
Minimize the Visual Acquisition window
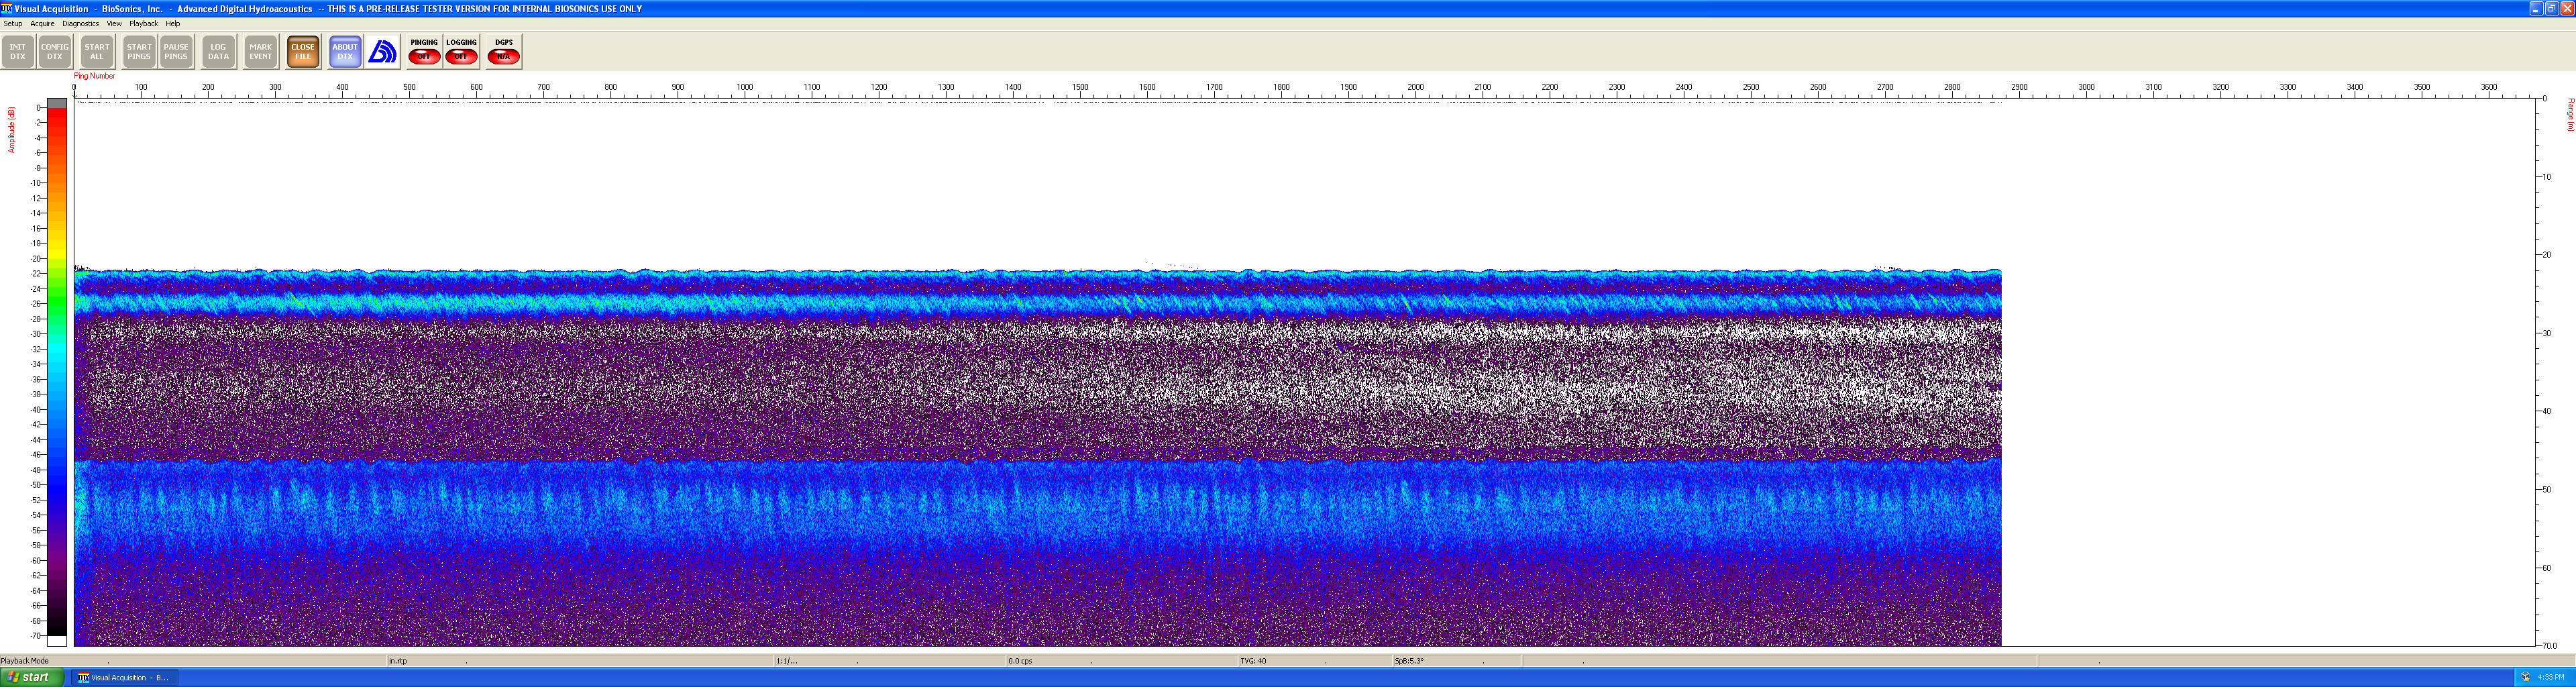(x=2536, y=8)
